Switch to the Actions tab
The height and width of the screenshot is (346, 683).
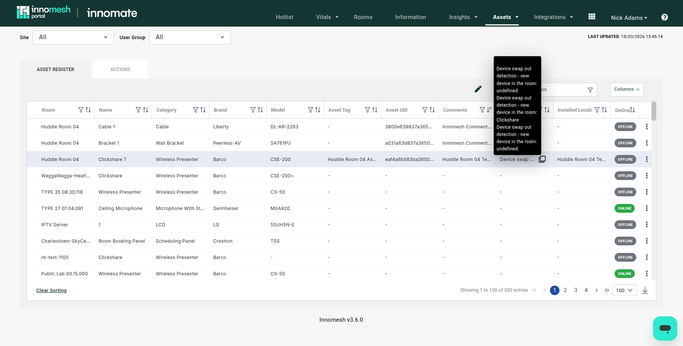tap(120, 70)
